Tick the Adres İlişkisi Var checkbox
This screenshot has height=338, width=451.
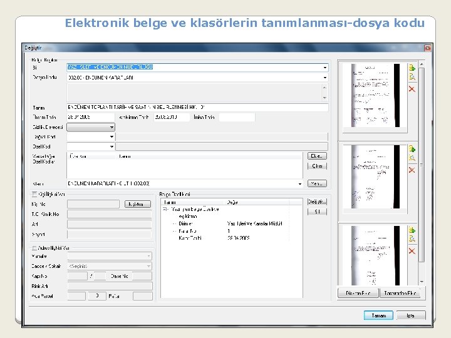coord(34,248)
